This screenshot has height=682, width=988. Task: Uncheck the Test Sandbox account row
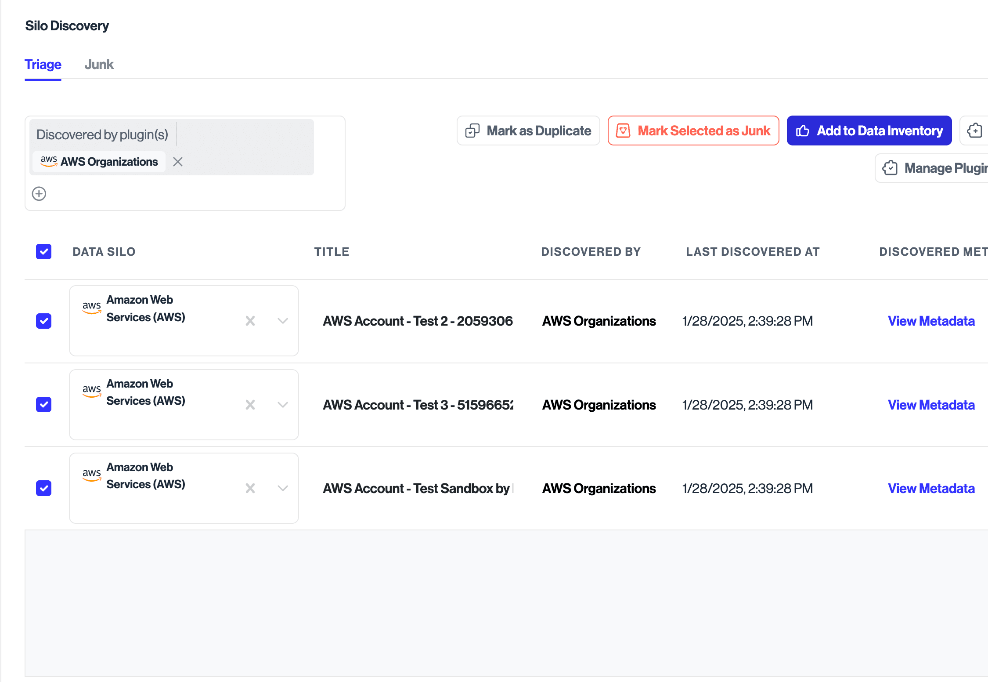[43, 488]
